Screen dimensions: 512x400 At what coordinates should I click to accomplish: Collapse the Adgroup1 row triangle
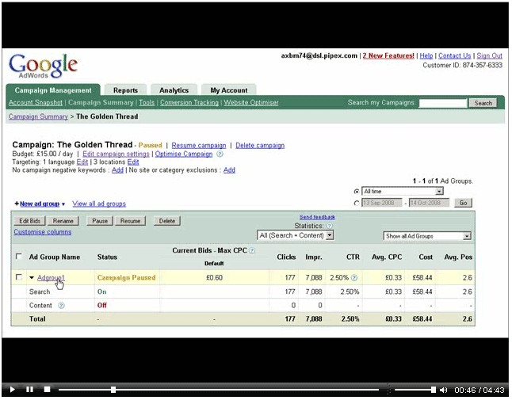click(32, 278)
